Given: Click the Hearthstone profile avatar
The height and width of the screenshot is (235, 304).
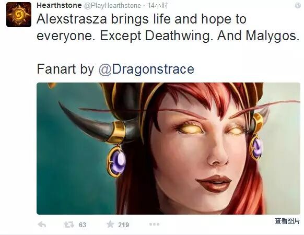Looking at the screenshot, I should pos(19,15).
